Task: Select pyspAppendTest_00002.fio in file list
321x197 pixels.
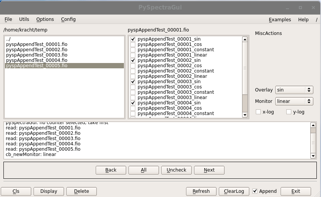Action: [64, 50]
